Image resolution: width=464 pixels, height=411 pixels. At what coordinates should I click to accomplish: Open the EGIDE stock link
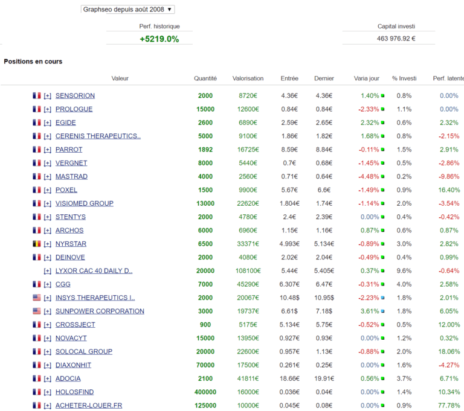coord(65,123)
